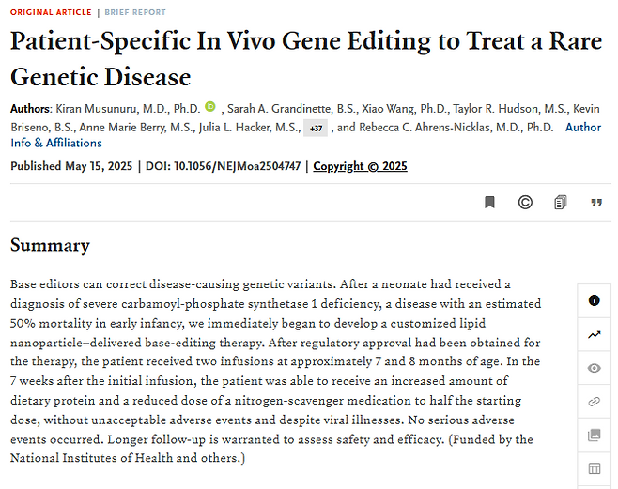Click the Summary section heading
Image resolution: width=618 pixels, height=489 pixels.
click(x=50, y=245)
